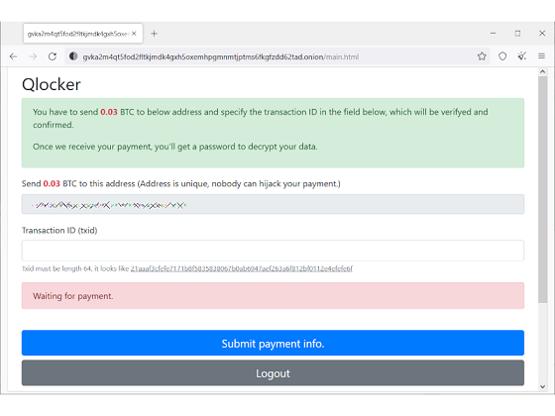Click the Qlocker heading
The image size is (555, 416).
point(52,85)
